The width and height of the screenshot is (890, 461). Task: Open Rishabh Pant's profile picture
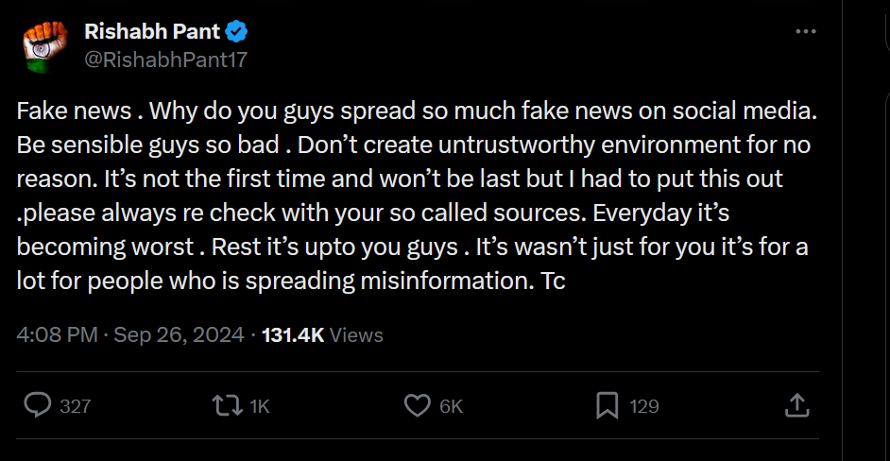coord(43,45)
